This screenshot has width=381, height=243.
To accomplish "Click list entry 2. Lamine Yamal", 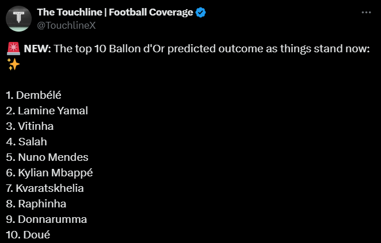I will point(47,111).
